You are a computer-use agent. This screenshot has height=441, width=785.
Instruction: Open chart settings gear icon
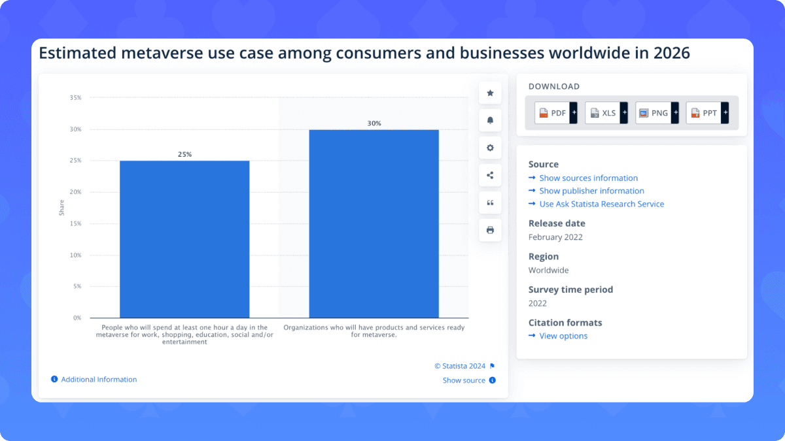coord(490,148)
